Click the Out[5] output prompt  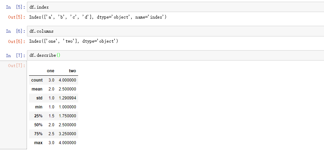(16, 17)
